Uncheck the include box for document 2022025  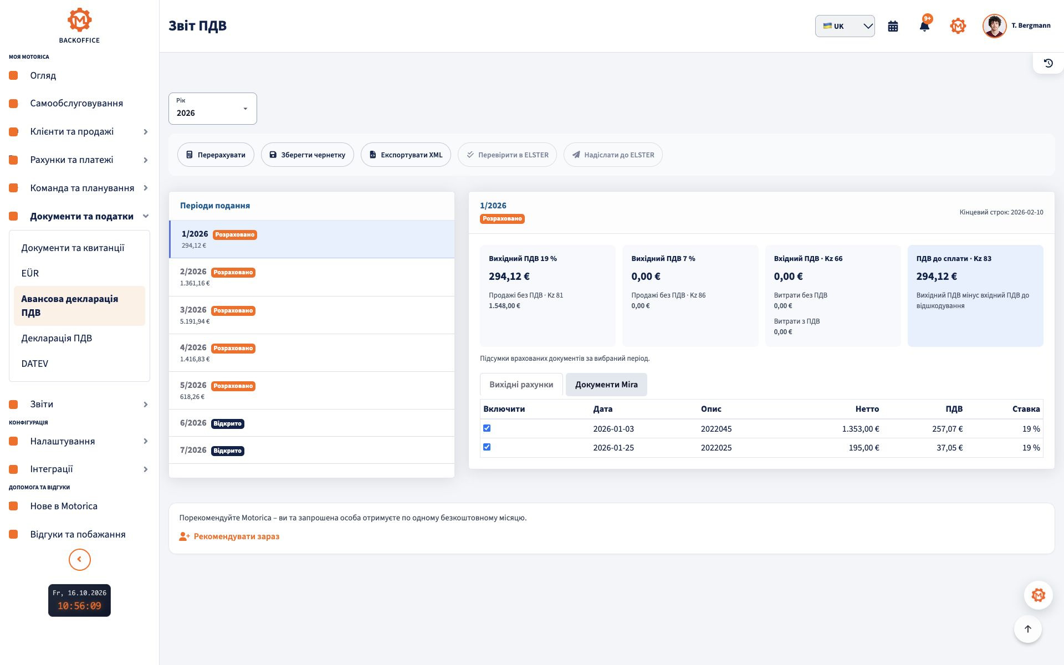point(487,447)
